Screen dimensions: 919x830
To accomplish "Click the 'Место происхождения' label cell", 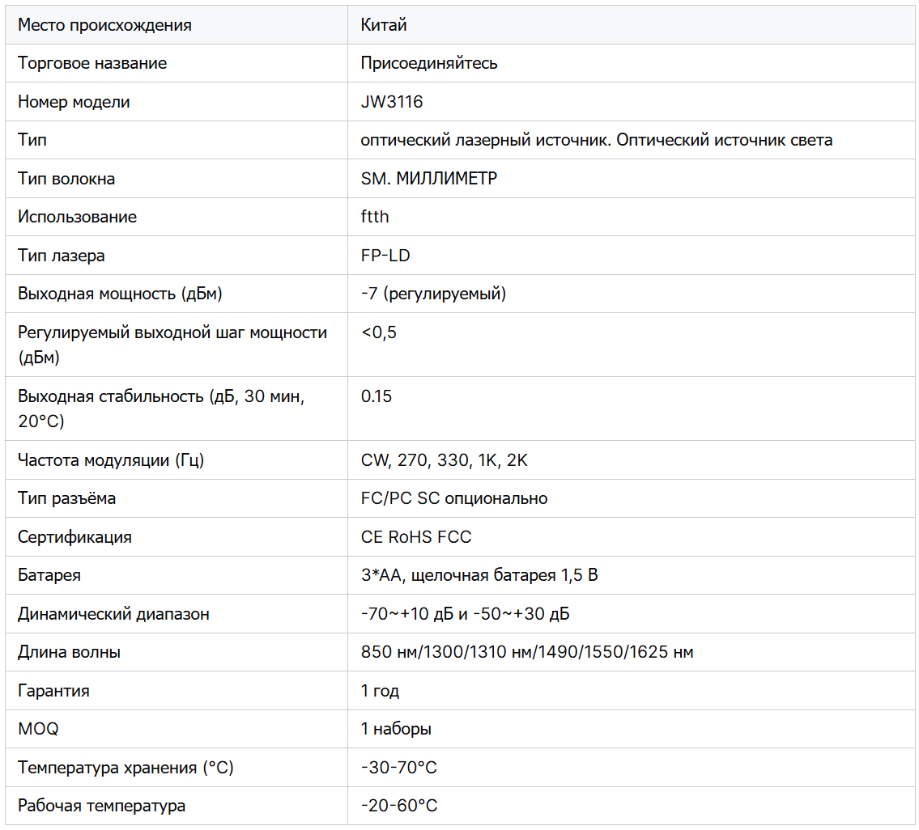I will [x=104, y=25].
